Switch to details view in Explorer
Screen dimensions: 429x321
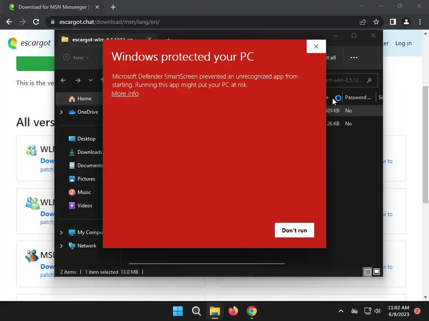(x=367, y=272)
